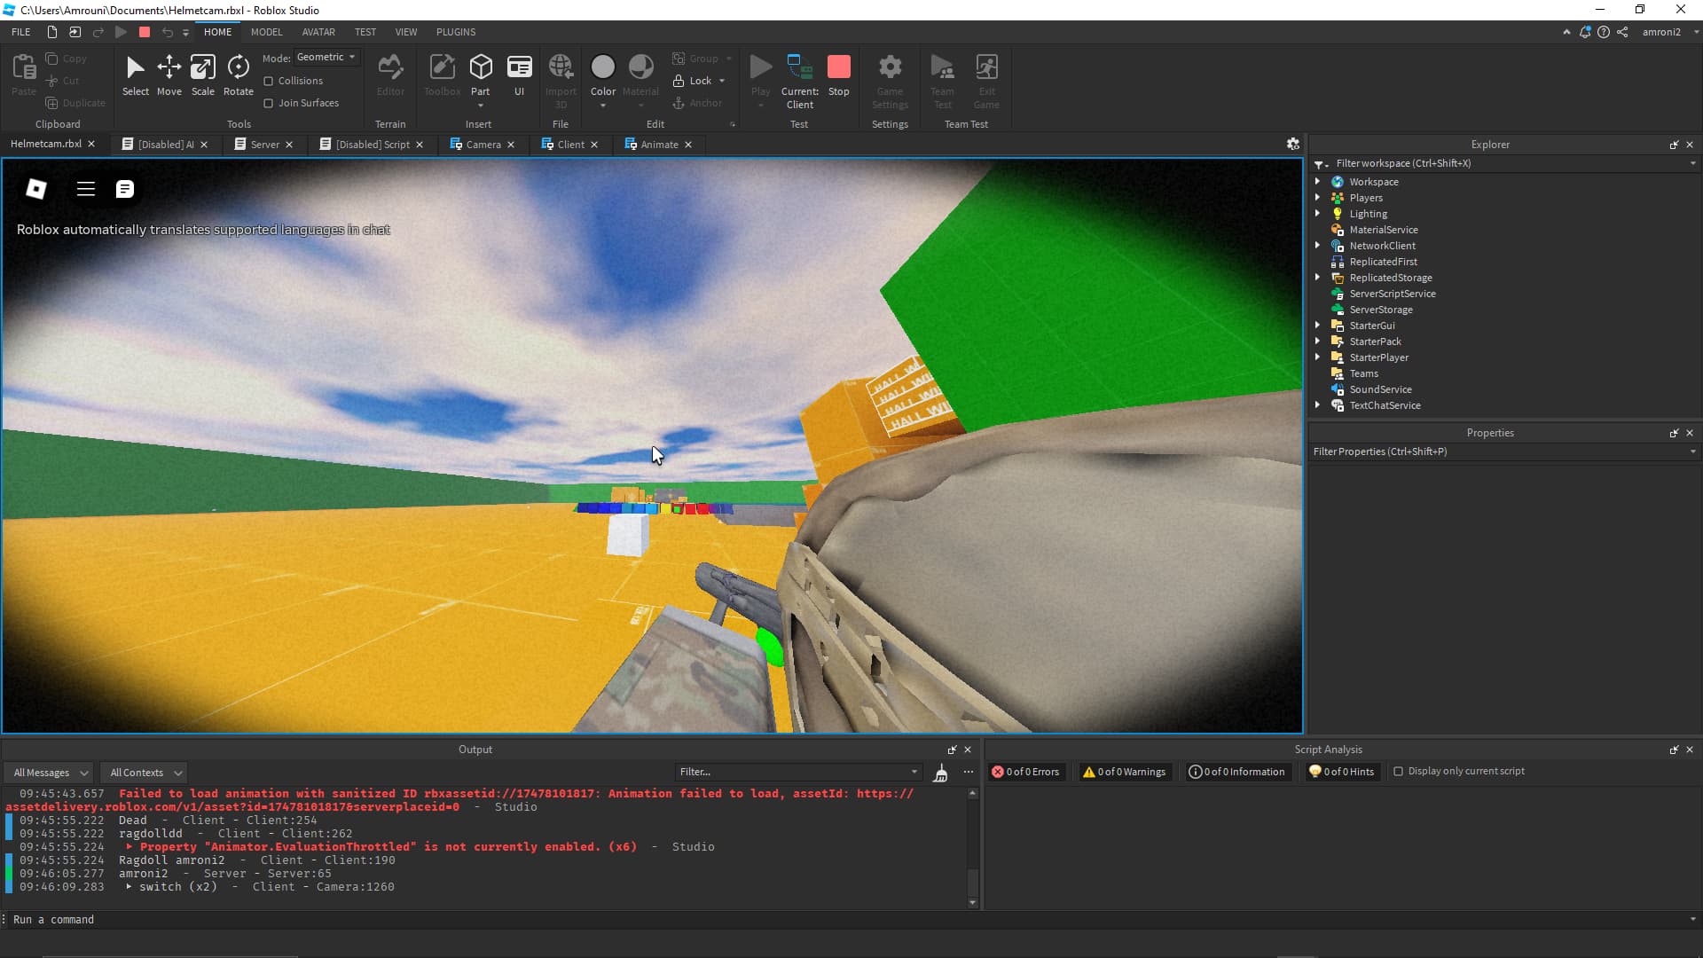Expand the Workspace tree node

click(1317, 181)
